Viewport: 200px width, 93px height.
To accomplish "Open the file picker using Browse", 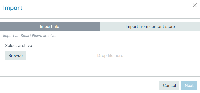I will point(15,55).
